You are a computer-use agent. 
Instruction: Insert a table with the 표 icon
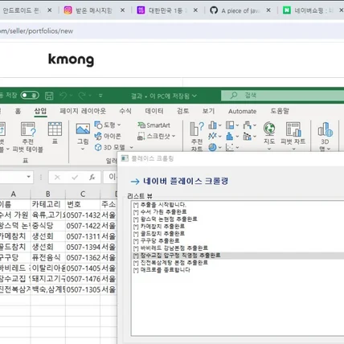pos(55,129)
